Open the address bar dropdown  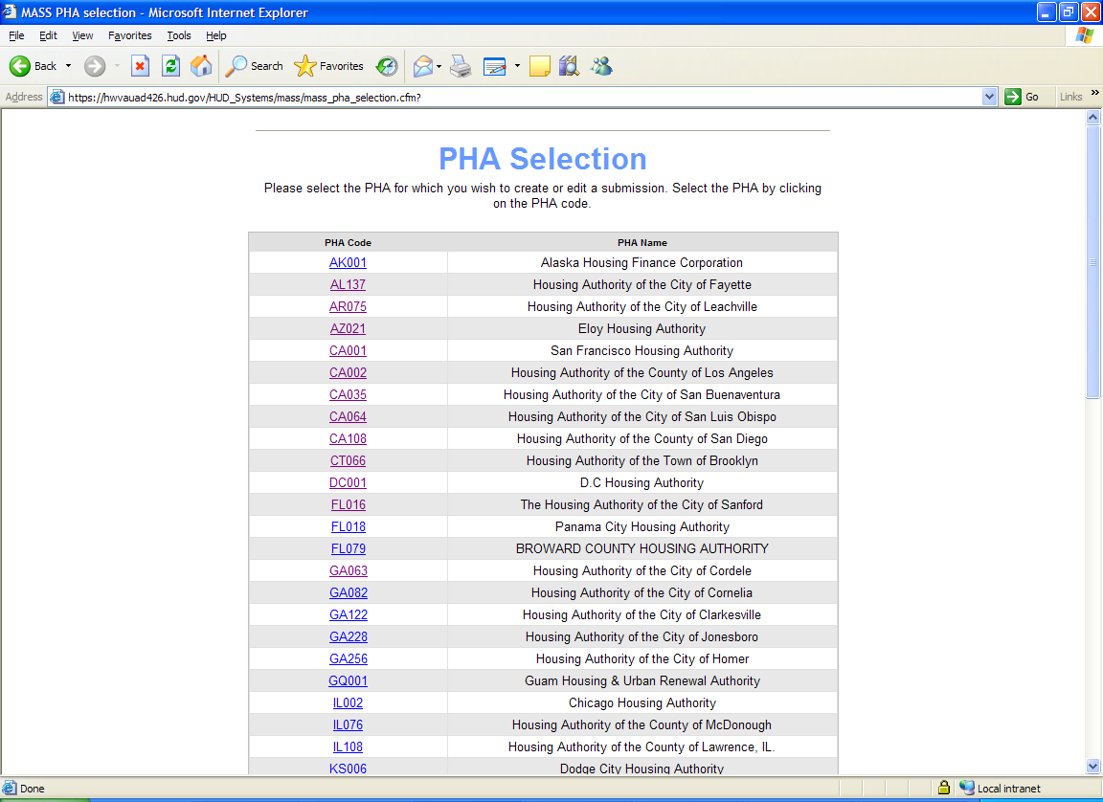point(989,97)
